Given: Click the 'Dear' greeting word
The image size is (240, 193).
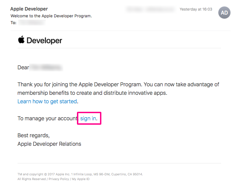Looking at the screenshot, I should (23, 67).
